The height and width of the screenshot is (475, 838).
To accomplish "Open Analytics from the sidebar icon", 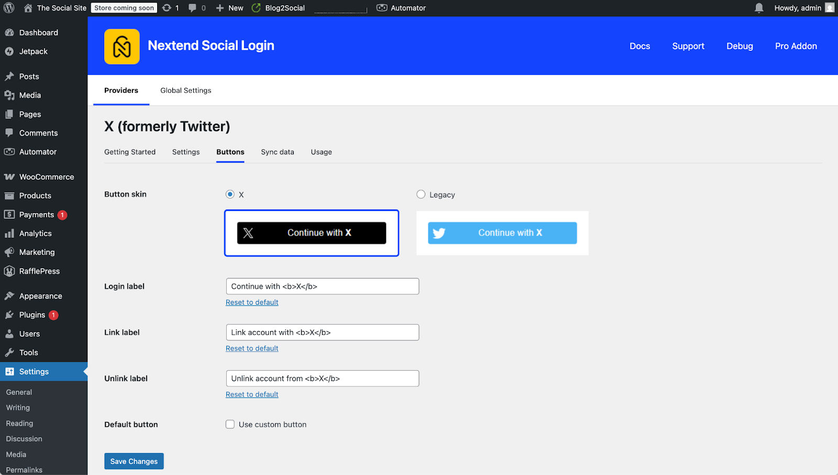I will (10, 233).
